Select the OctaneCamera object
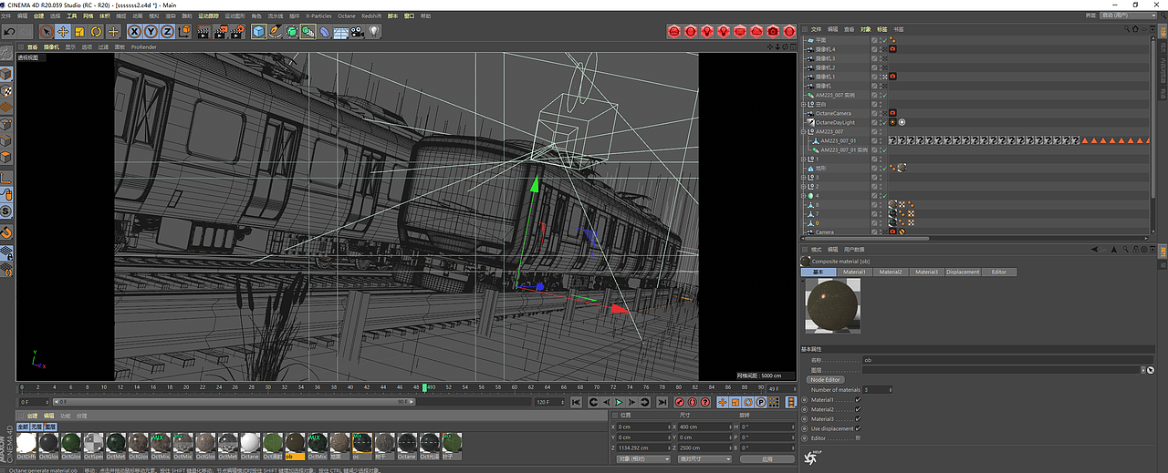This screenshot has height=473, width=1168. 833,113
